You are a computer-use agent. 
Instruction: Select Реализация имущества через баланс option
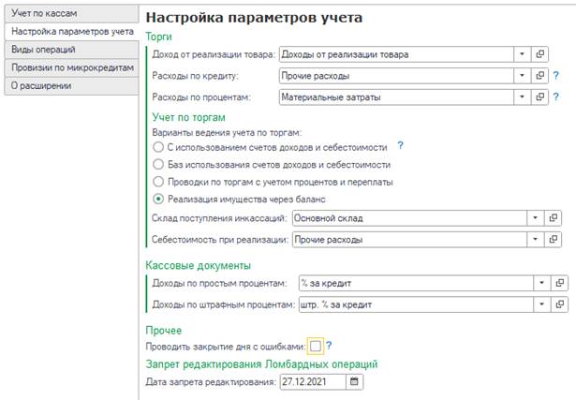tap(158, 200)
